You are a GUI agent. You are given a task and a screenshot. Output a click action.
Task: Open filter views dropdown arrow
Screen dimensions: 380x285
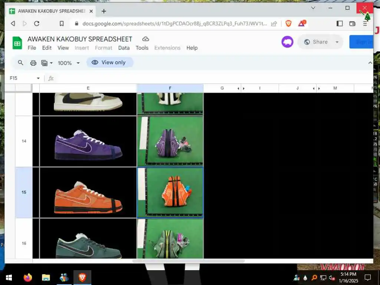51,63
